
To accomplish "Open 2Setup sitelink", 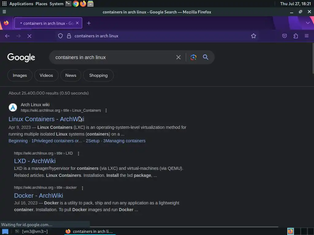I will pos(93,141).
